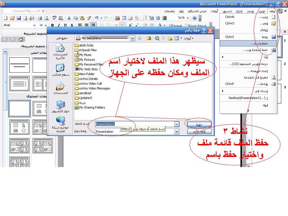Open the عرض الشرائح (Slide Show) menu
This screenshot has height=216, width=288.
pos(197,11)
